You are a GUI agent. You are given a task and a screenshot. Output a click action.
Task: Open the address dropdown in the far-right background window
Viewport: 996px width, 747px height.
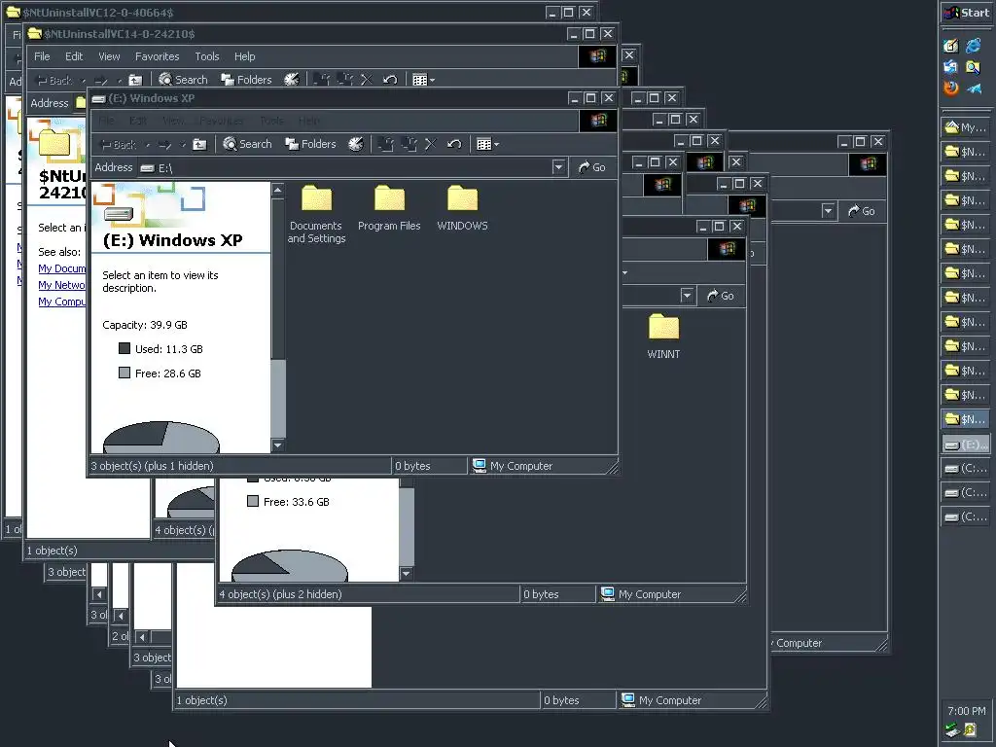(828, 211)
